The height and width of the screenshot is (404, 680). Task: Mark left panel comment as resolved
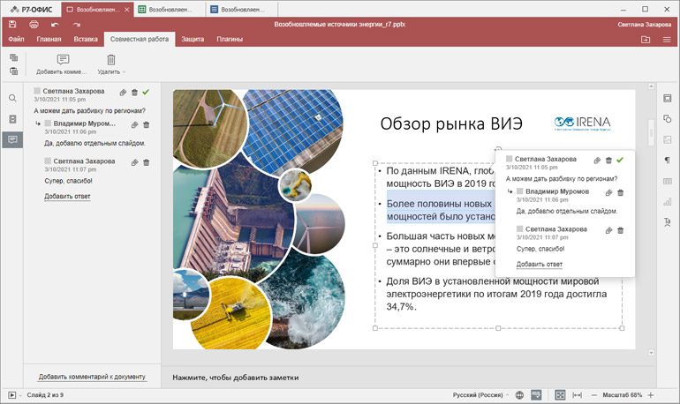point(146,92)
